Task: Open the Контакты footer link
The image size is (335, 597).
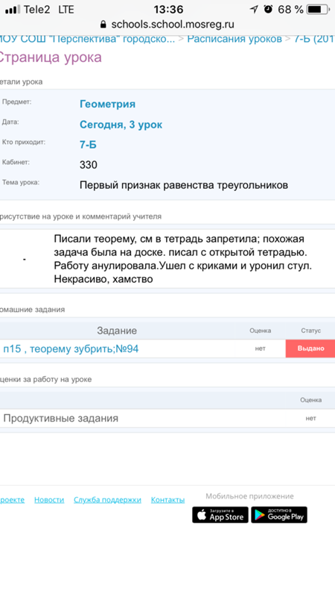Action: (x=167, y=500)
